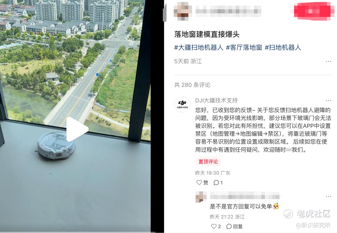Viewport: 337px width, 233px height.
Task: Click the DJI大疆技术支持 username
Action: pos(216,100)
